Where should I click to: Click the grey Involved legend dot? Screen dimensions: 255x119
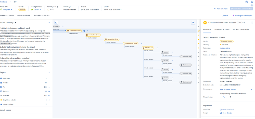click(1, 96)
